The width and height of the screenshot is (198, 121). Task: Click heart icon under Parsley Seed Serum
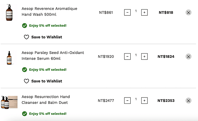click(26, 81)
